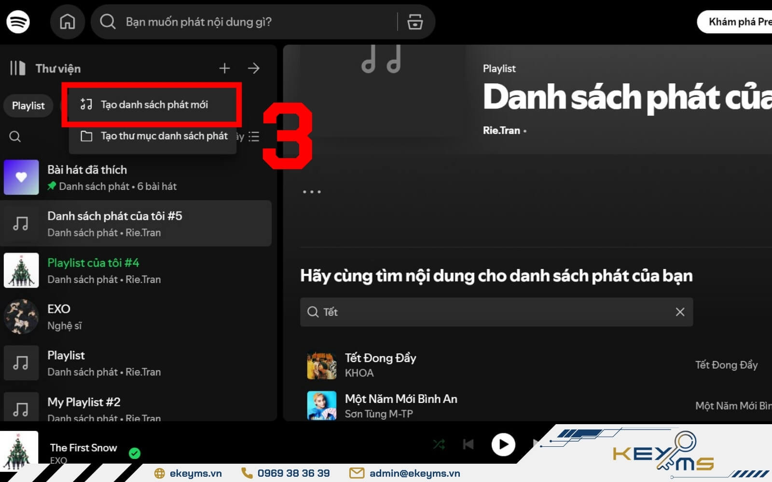Select song 'Một Năm Mới Bình An'
The height and width of the screenshot is (482, 772).
tap(401, 399)
